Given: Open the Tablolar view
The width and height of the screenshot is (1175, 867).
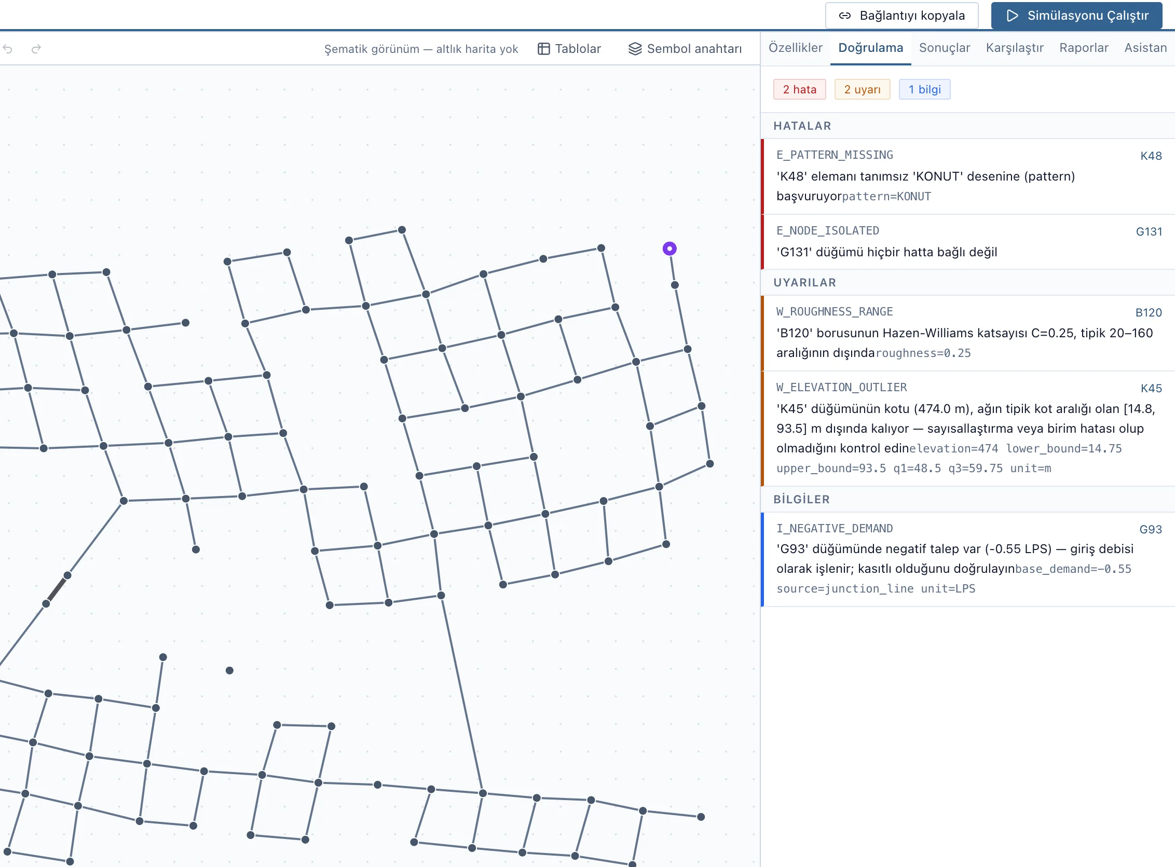Looking at the screenshot, I should point(569,49).
